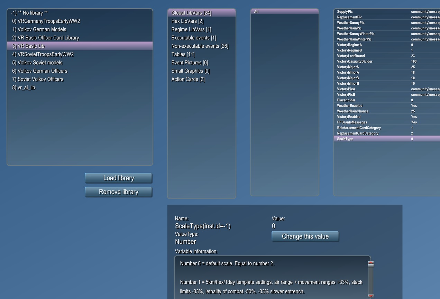Select the All filter entry

285,11
